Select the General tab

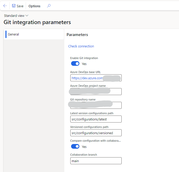point(13,34)
